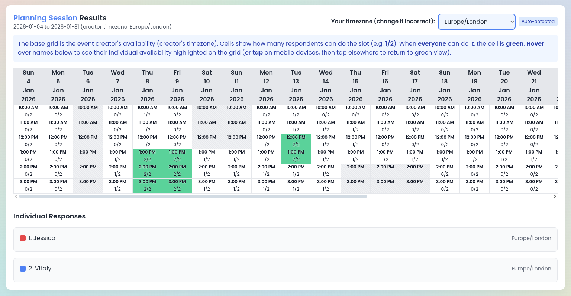Viewport: 571px width, 296px height.
Task: Click the green 12:00 PM cell on Tue 13
Action: pyautogui.click(x=296, y=141)
